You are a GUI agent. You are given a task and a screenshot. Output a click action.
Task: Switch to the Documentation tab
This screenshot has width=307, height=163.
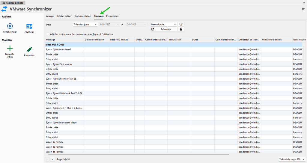(83, 16)
